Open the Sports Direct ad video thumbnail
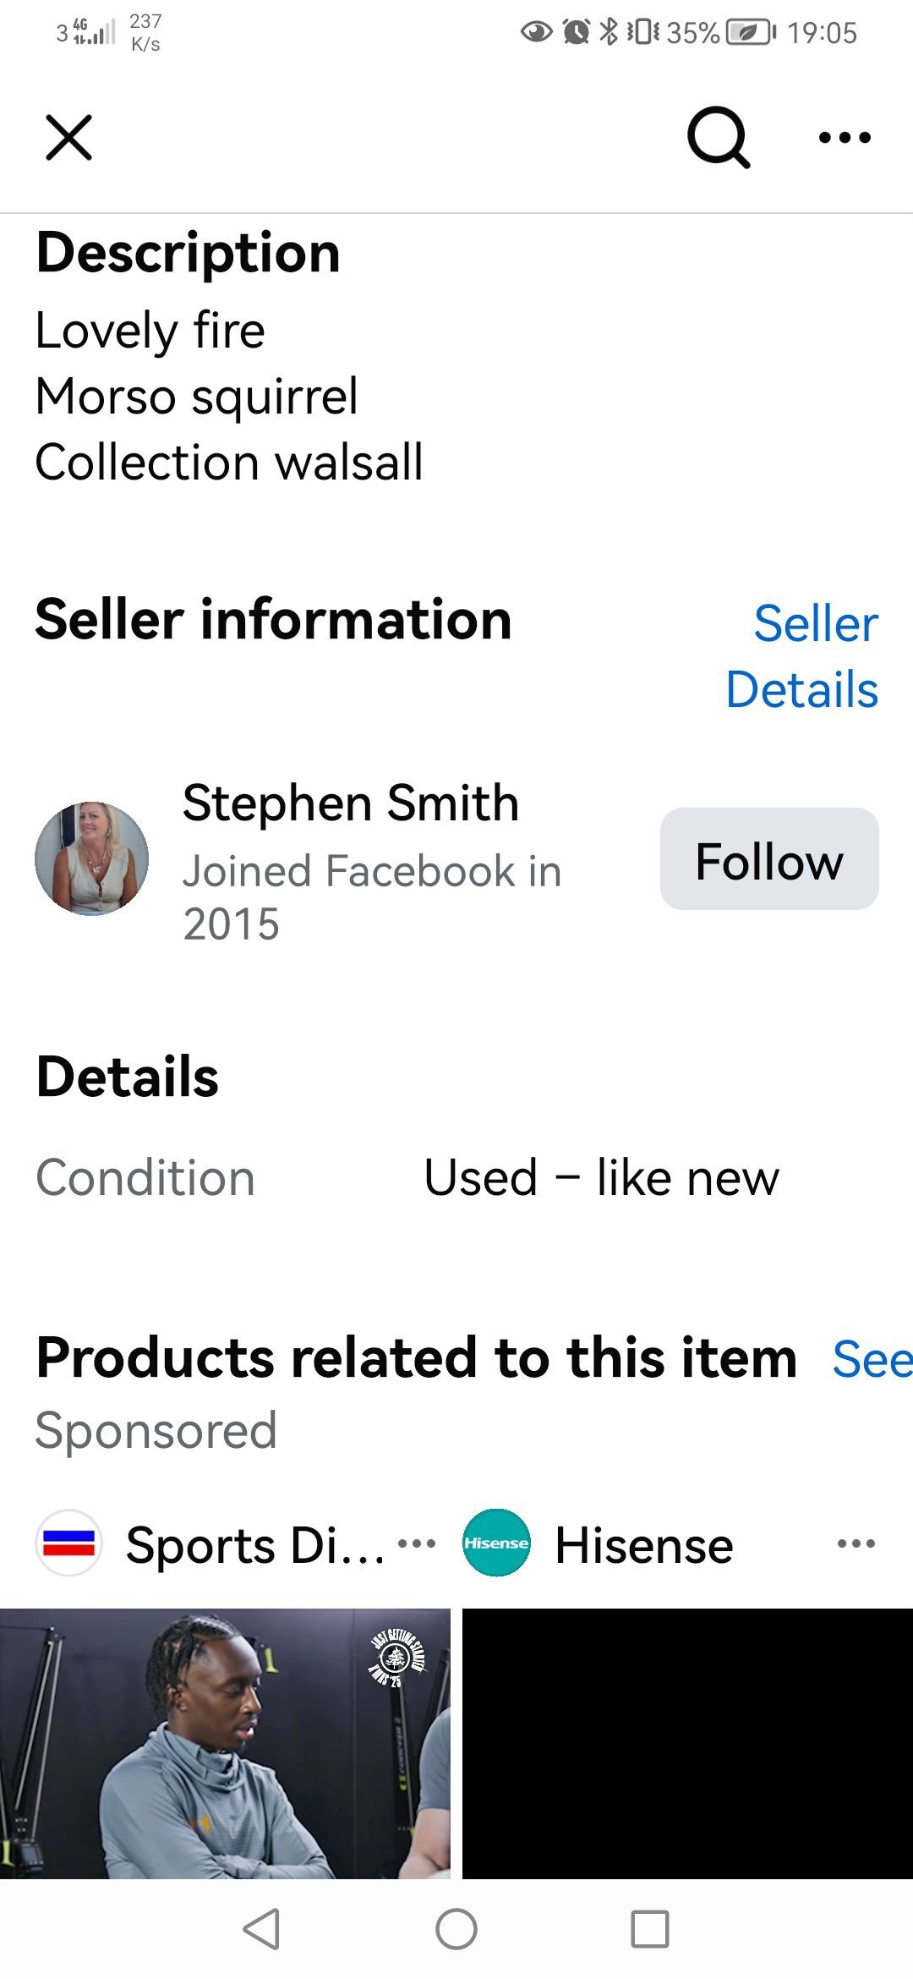The height and width of the screenshot is (1979, 913). pos(225,1742)
